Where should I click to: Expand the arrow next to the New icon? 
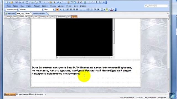(x=9, y=2)
